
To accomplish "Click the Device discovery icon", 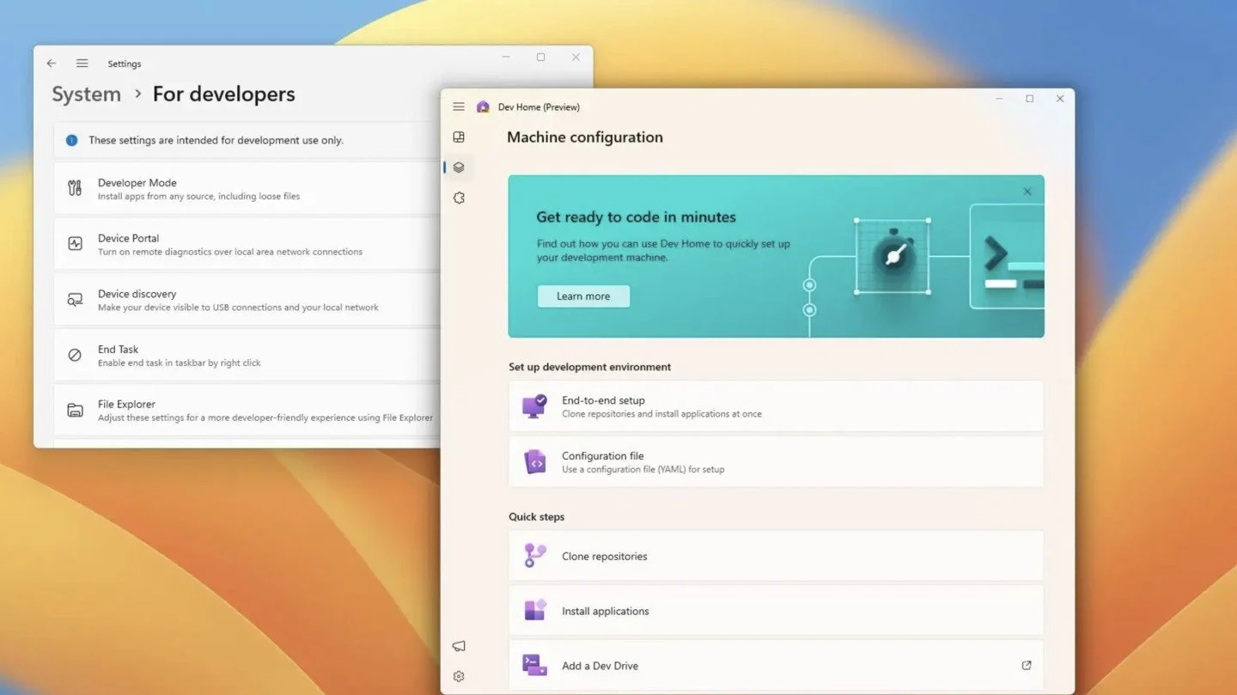I will [75, 300].
